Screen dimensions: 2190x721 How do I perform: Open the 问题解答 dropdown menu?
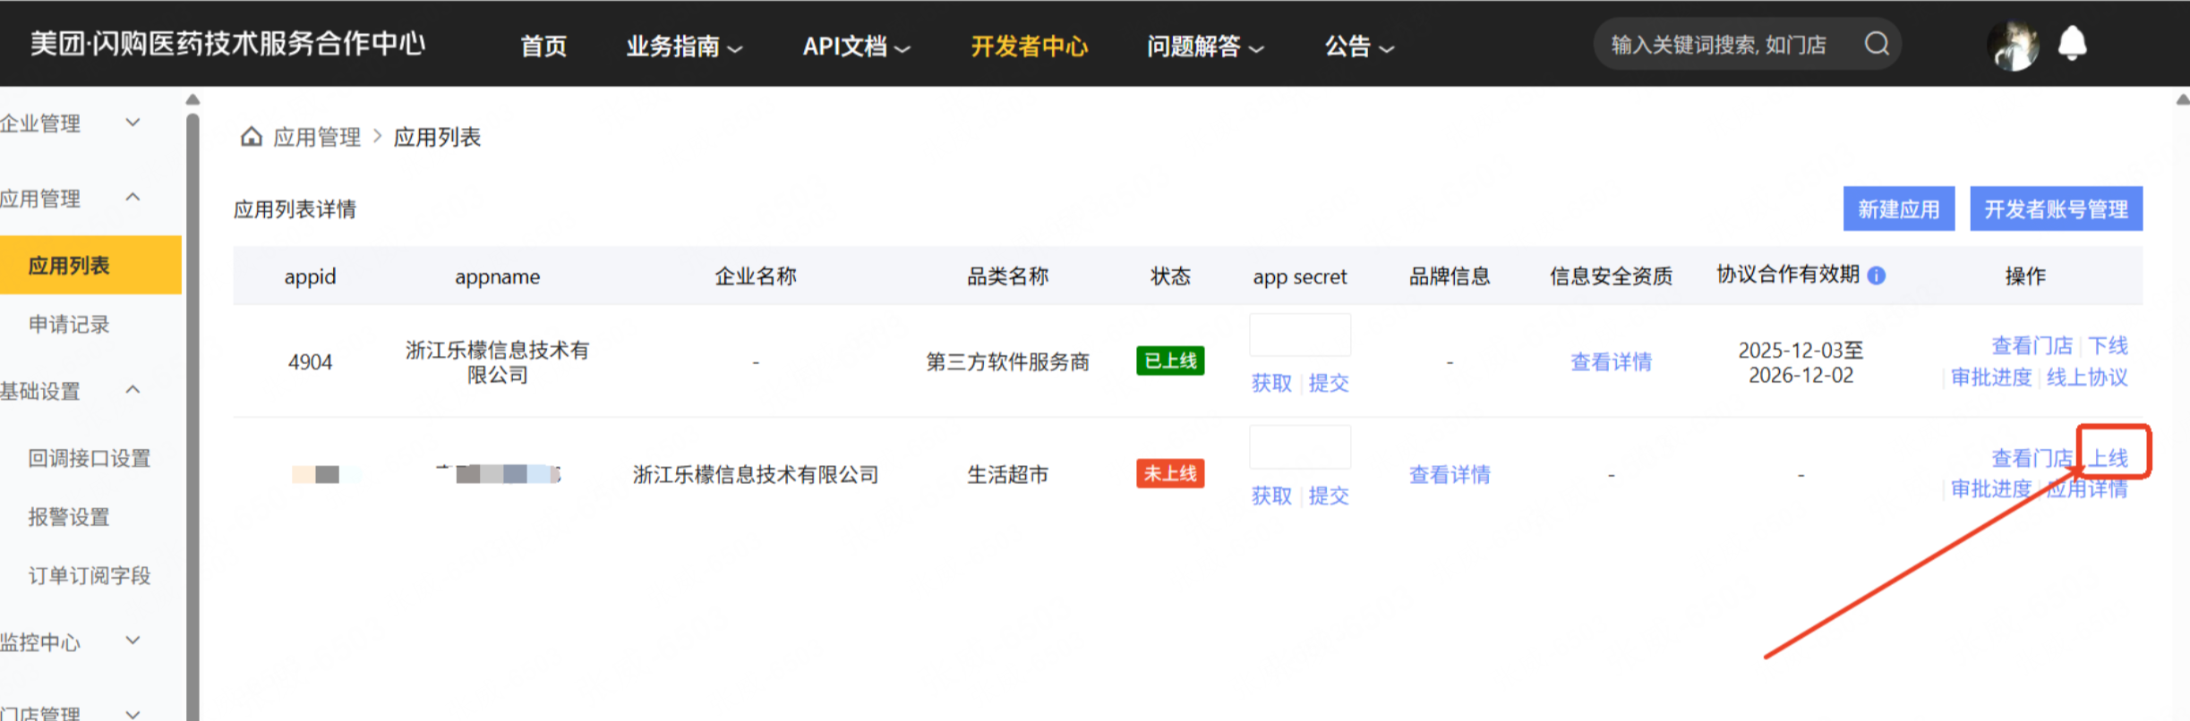(x=1205, y=46)
